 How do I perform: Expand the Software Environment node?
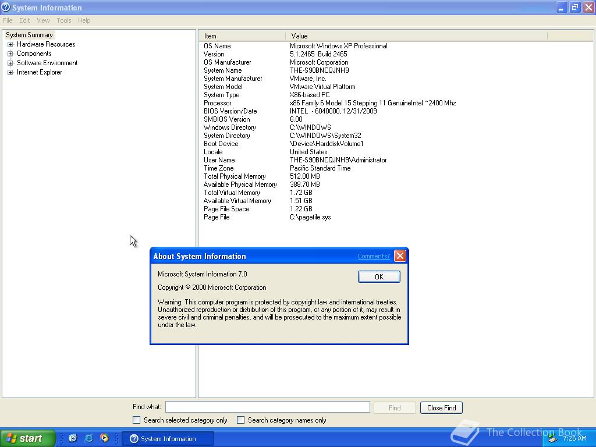(x=10, y=63)
